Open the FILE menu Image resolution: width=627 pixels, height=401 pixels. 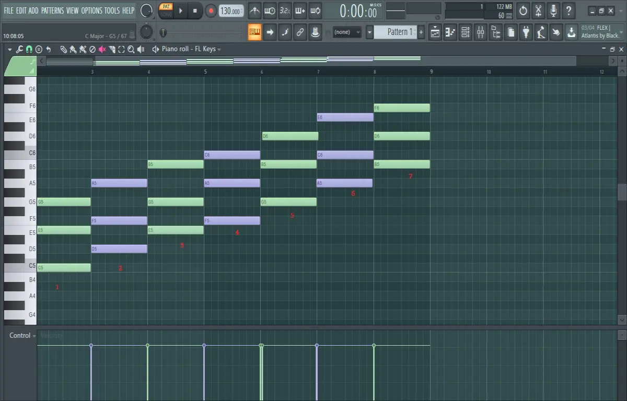click(x=8, y=10)
